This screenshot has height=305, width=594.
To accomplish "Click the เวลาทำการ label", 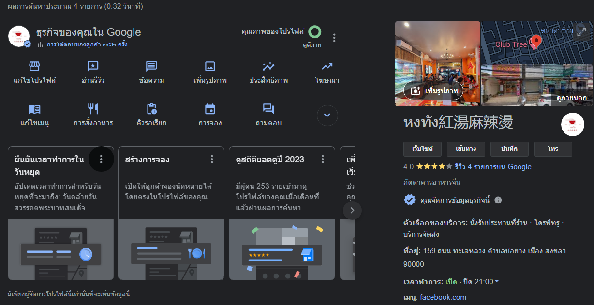I will (x=423, y=282).
